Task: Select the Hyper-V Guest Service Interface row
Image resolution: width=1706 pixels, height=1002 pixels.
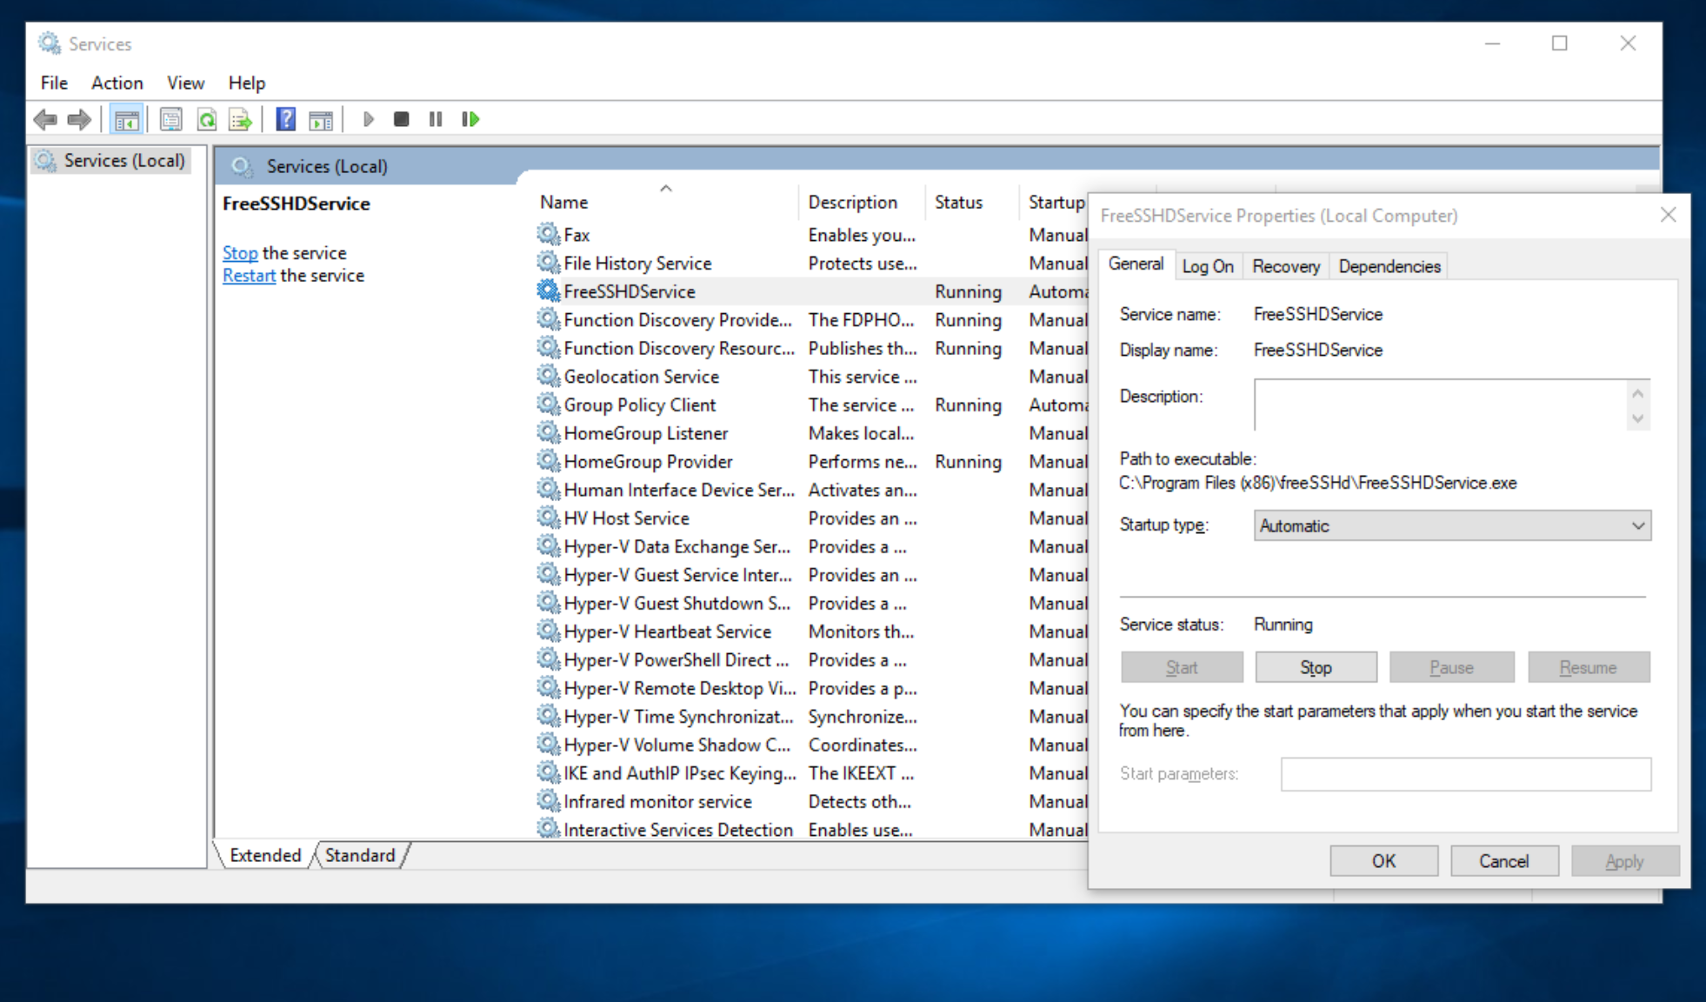Action: coord(810,575)
